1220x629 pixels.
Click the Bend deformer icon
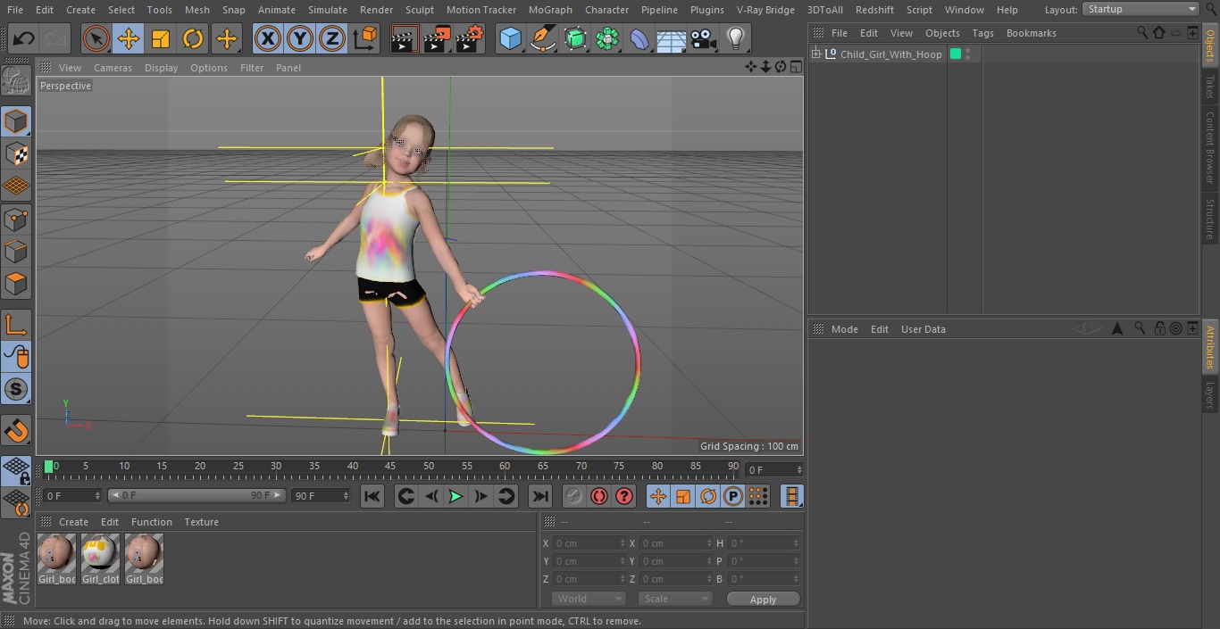point(639,39)
